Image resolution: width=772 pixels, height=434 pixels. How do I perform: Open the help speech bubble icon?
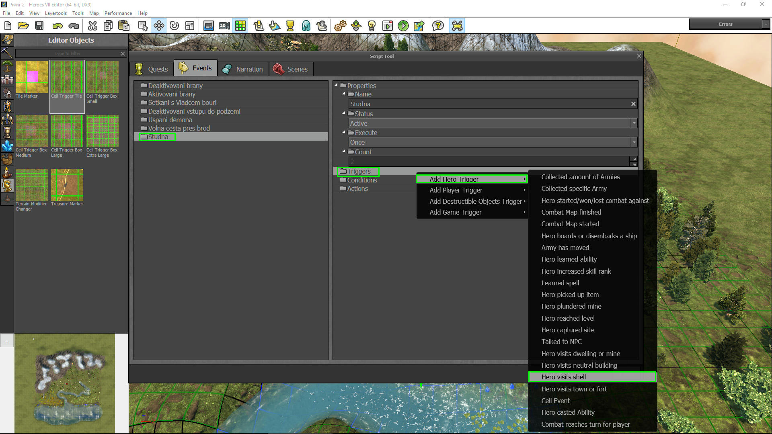pos(438,26)
